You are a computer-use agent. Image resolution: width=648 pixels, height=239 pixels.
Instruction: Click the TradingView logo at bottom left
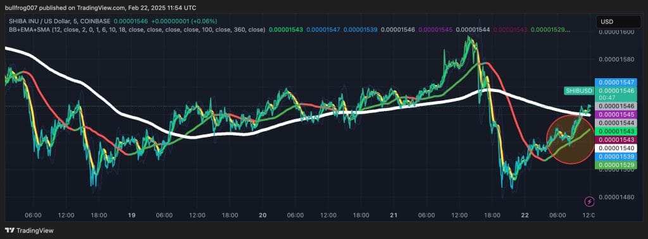click(x=29, y=230)
